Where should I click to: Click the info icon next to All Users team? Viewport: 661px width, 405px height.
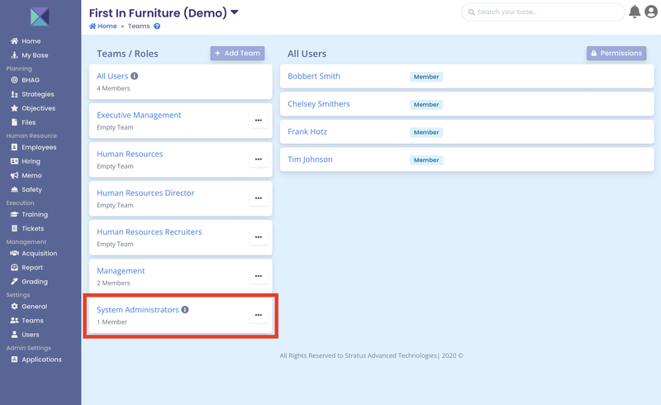click(135, 76)
